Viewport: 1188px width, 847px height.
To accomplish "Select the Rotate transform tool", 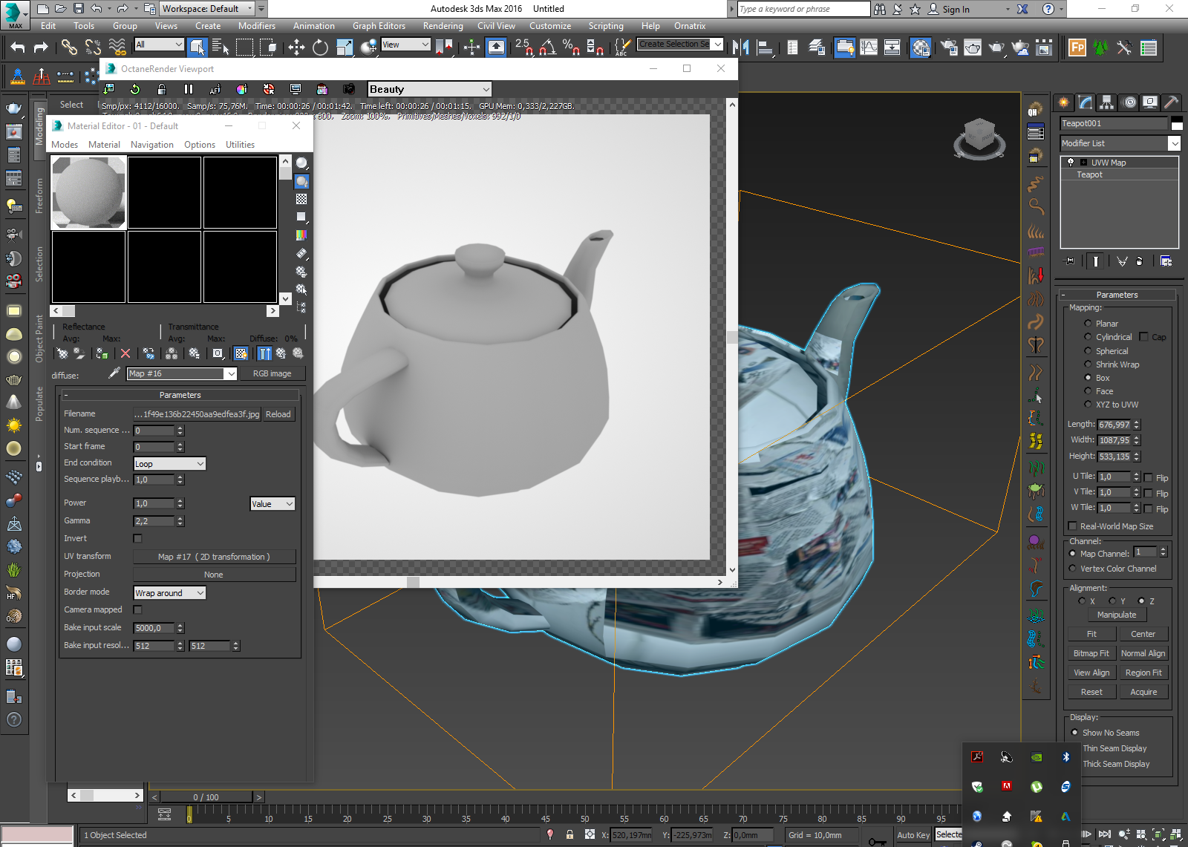I will (x=320, y=48).
